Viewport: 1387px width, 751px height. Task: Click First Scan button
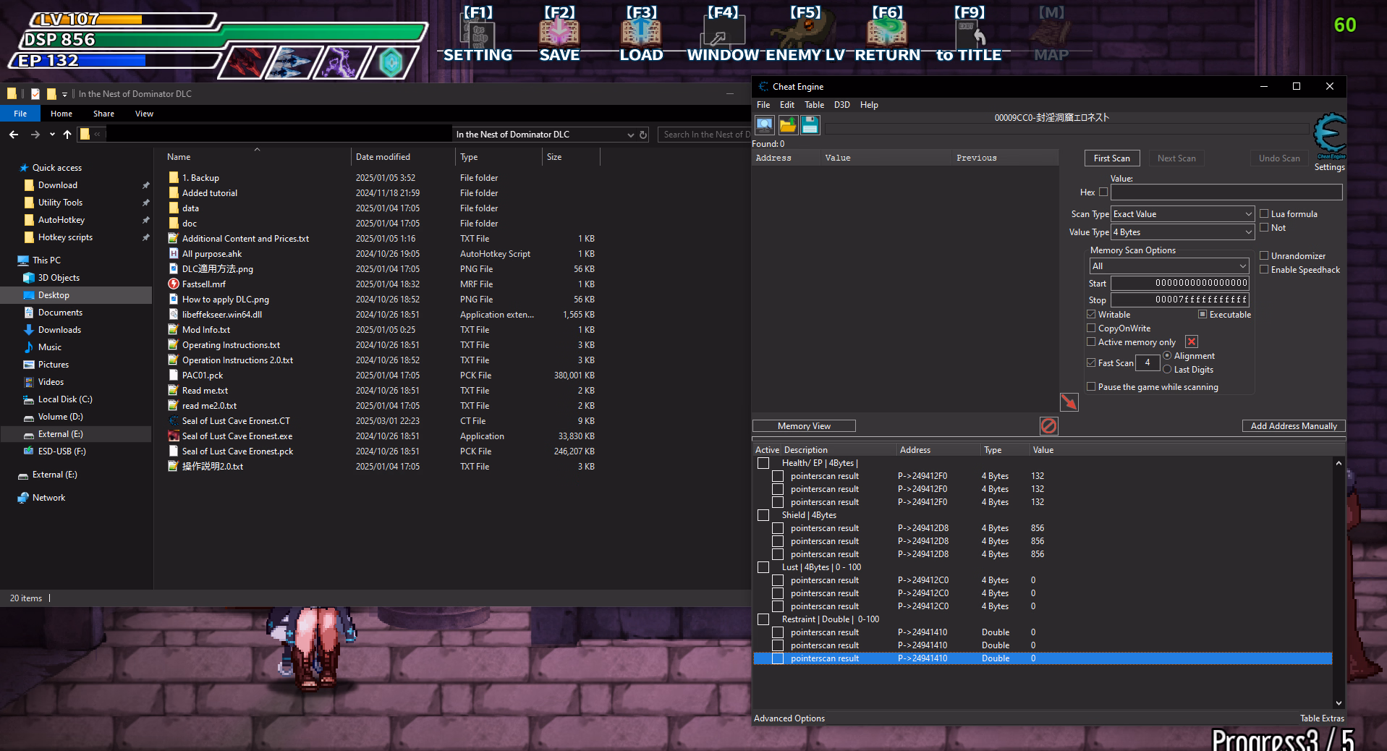pos(1112,158)
